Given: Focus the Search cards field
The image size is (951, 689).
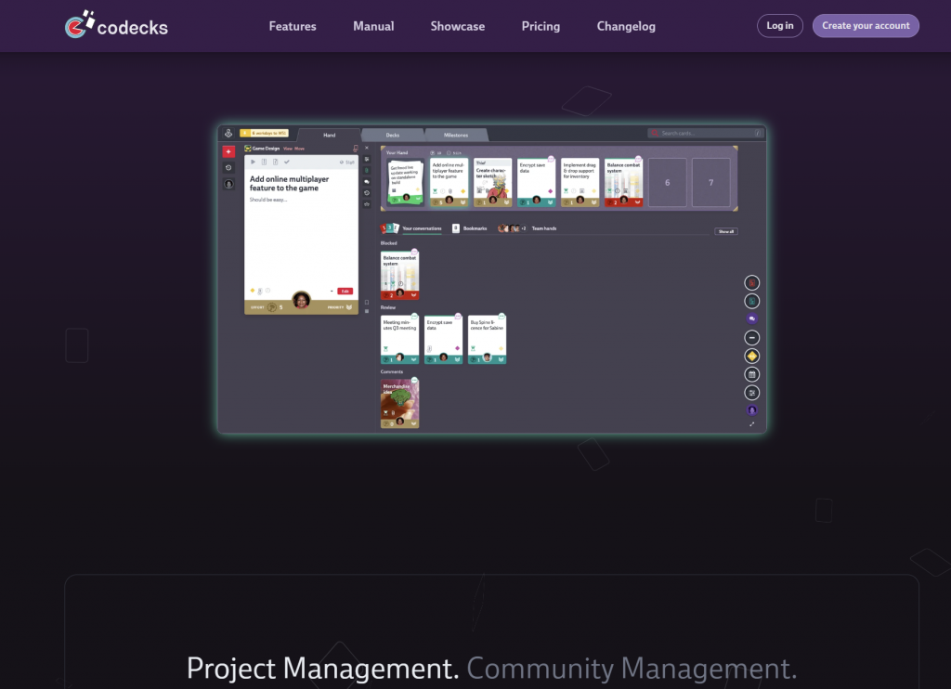Looking at the screenshot, I should point(706,133).
